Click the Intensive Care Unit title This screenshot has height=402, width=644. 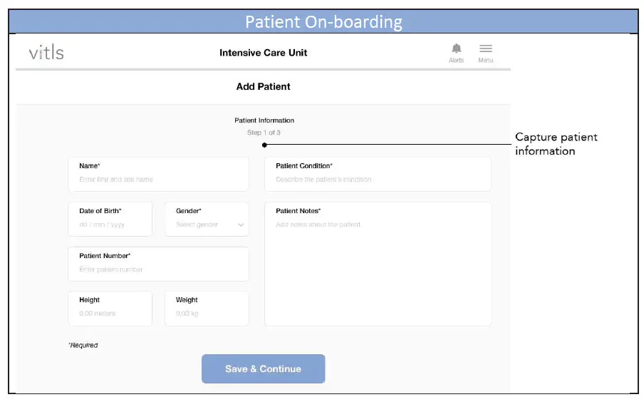[264, 53]
